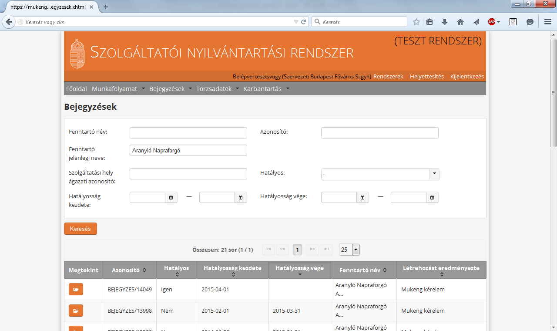This screenshot has height=331, width=557.
Task: Go to the next page paginator icon
Action: coord(312,249)
